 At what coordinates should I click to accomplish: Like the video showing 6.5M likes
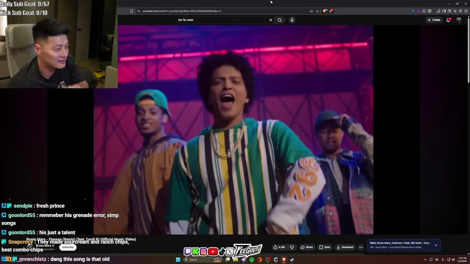click(279, 247)
